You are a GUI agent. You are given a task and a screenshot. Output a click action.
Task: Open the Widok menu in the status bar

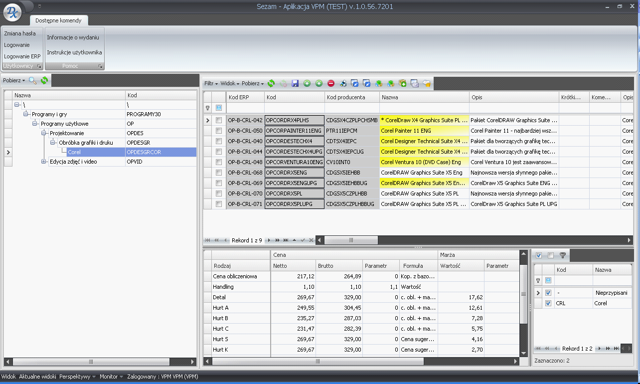tap(8, 377)
